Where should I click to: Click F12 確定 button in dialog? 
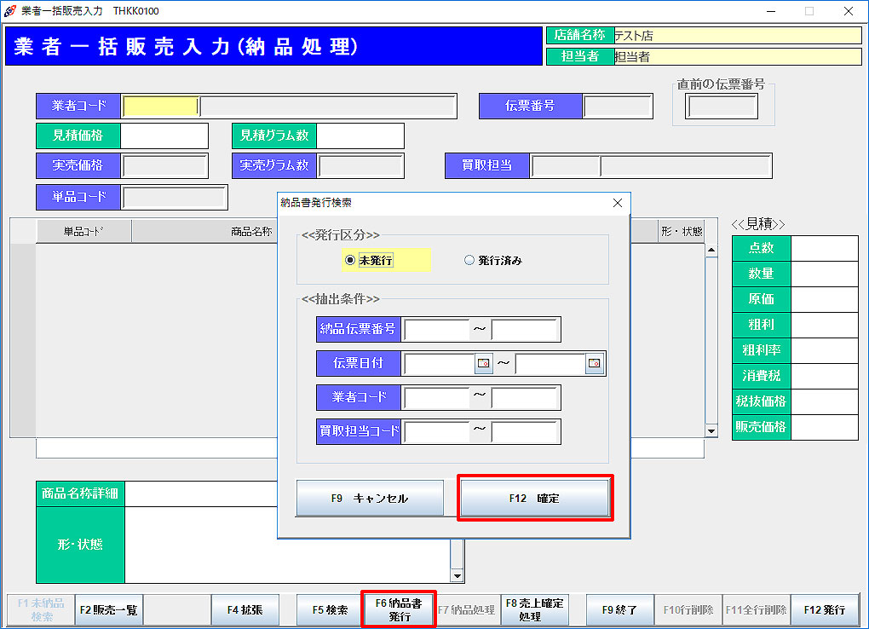[x=534, y=498]
